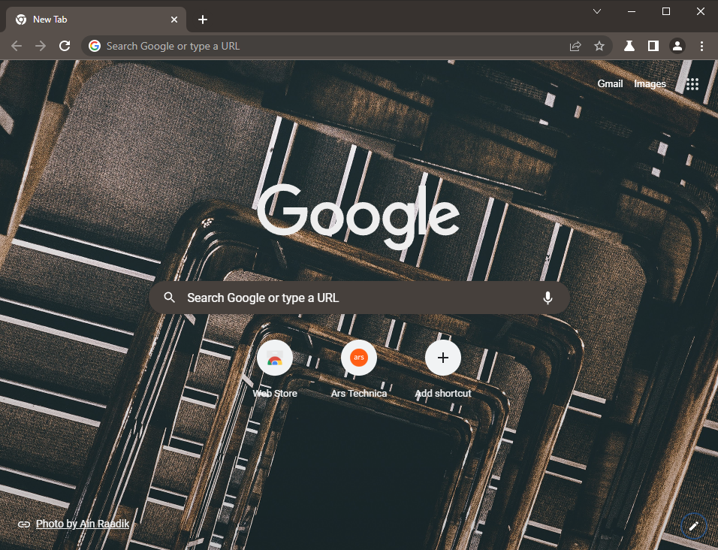Share the current page

pyautogui.click(x=575, y=46)
